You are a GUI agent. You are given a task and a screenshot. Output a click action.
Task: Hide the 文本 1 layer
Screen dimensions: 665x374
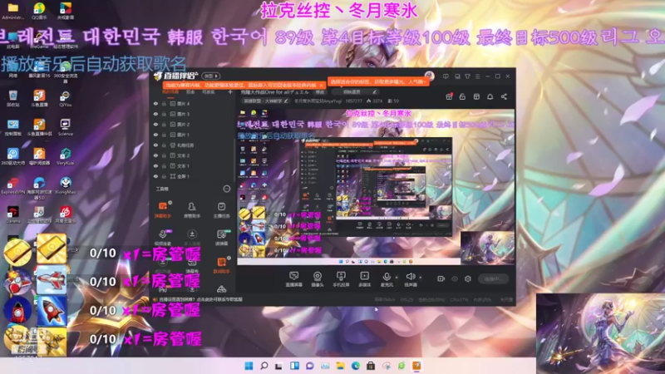155,165
